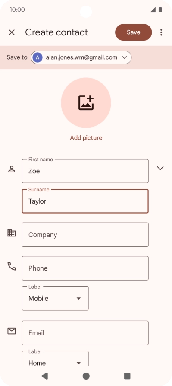Select the Phone input field

(x=85, y=268)
